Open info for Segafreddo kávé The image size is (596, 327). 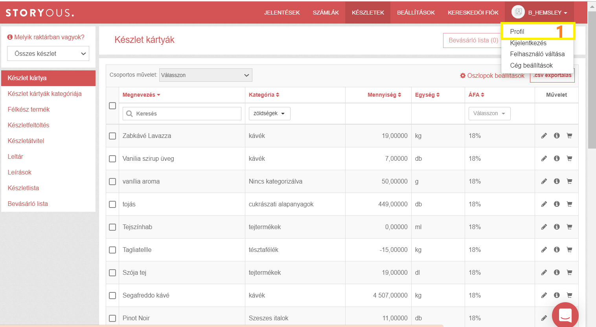click(x=557, y=295)
